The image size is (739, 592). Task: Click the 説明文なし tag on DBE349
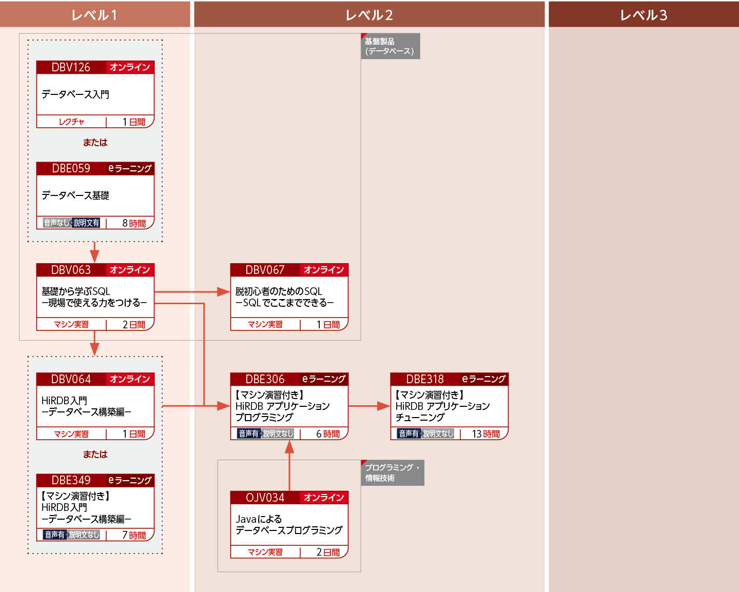[x=84, y=535]
